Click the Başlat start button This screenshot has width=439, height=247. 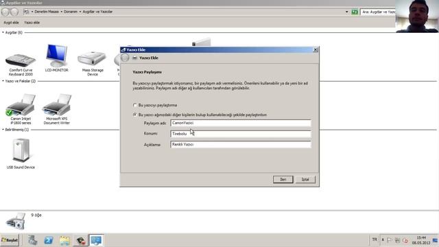tap(10, 240)
